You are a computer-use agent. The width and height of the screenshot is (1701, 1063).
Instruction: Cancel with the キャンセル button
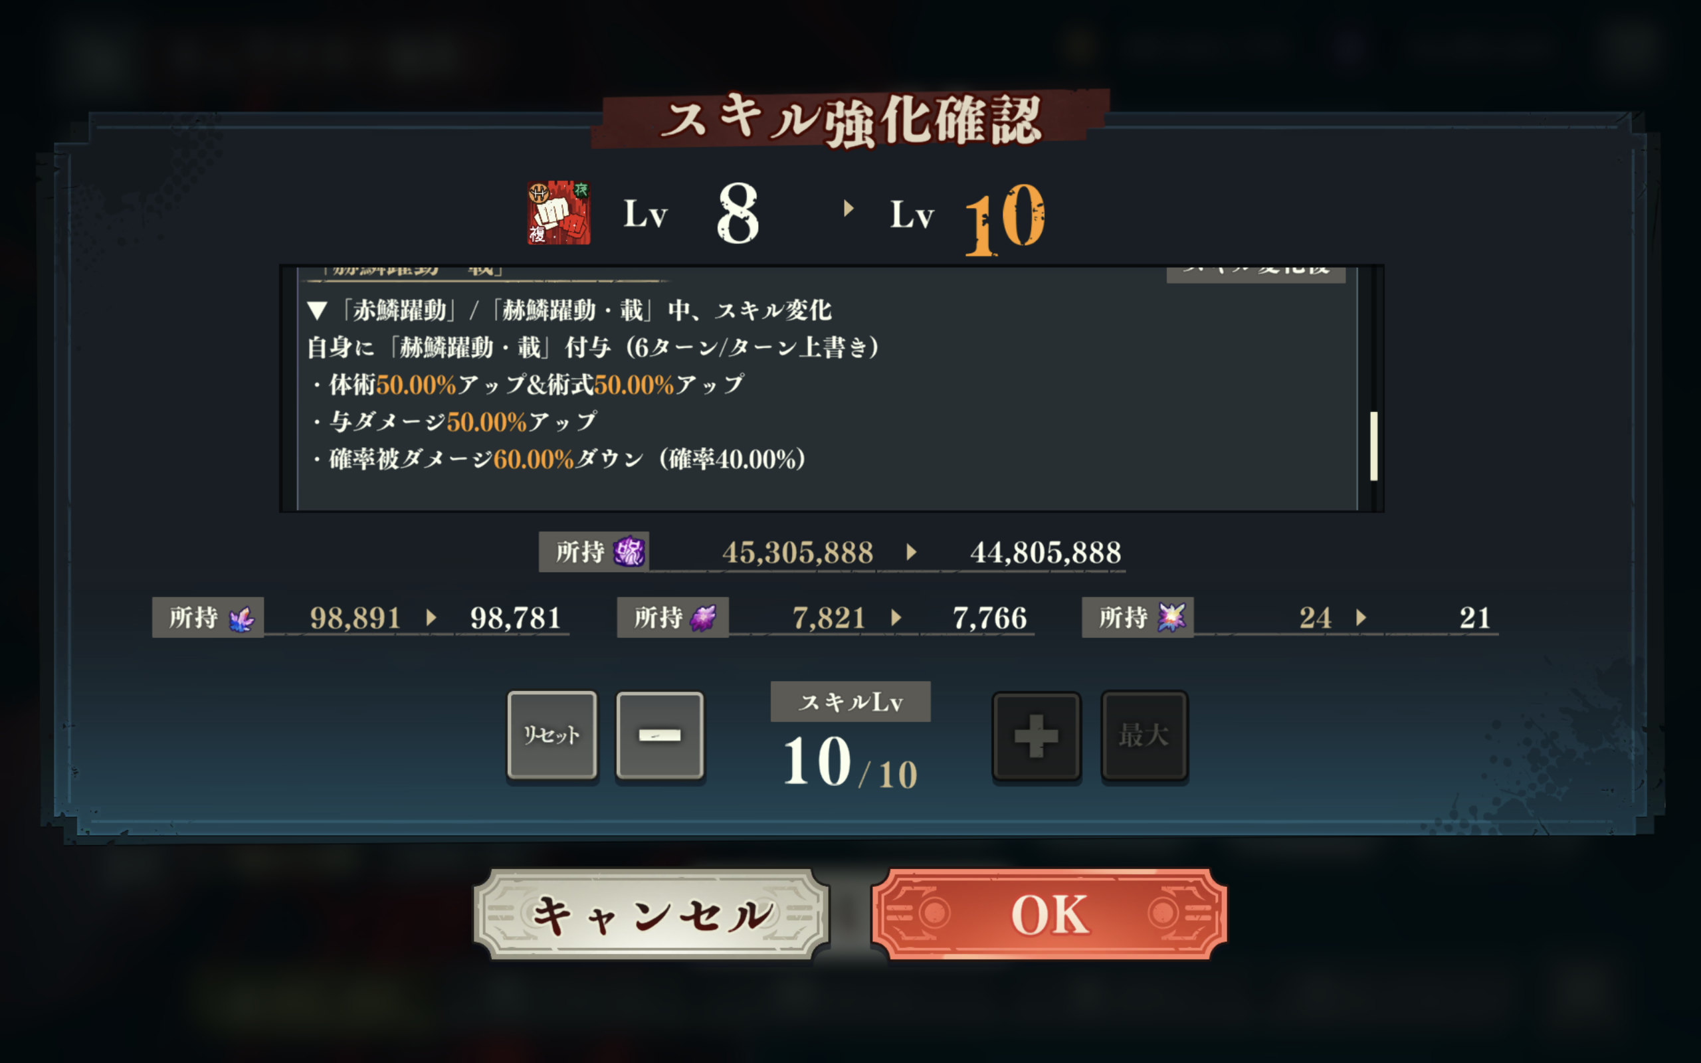click(652, 914)
